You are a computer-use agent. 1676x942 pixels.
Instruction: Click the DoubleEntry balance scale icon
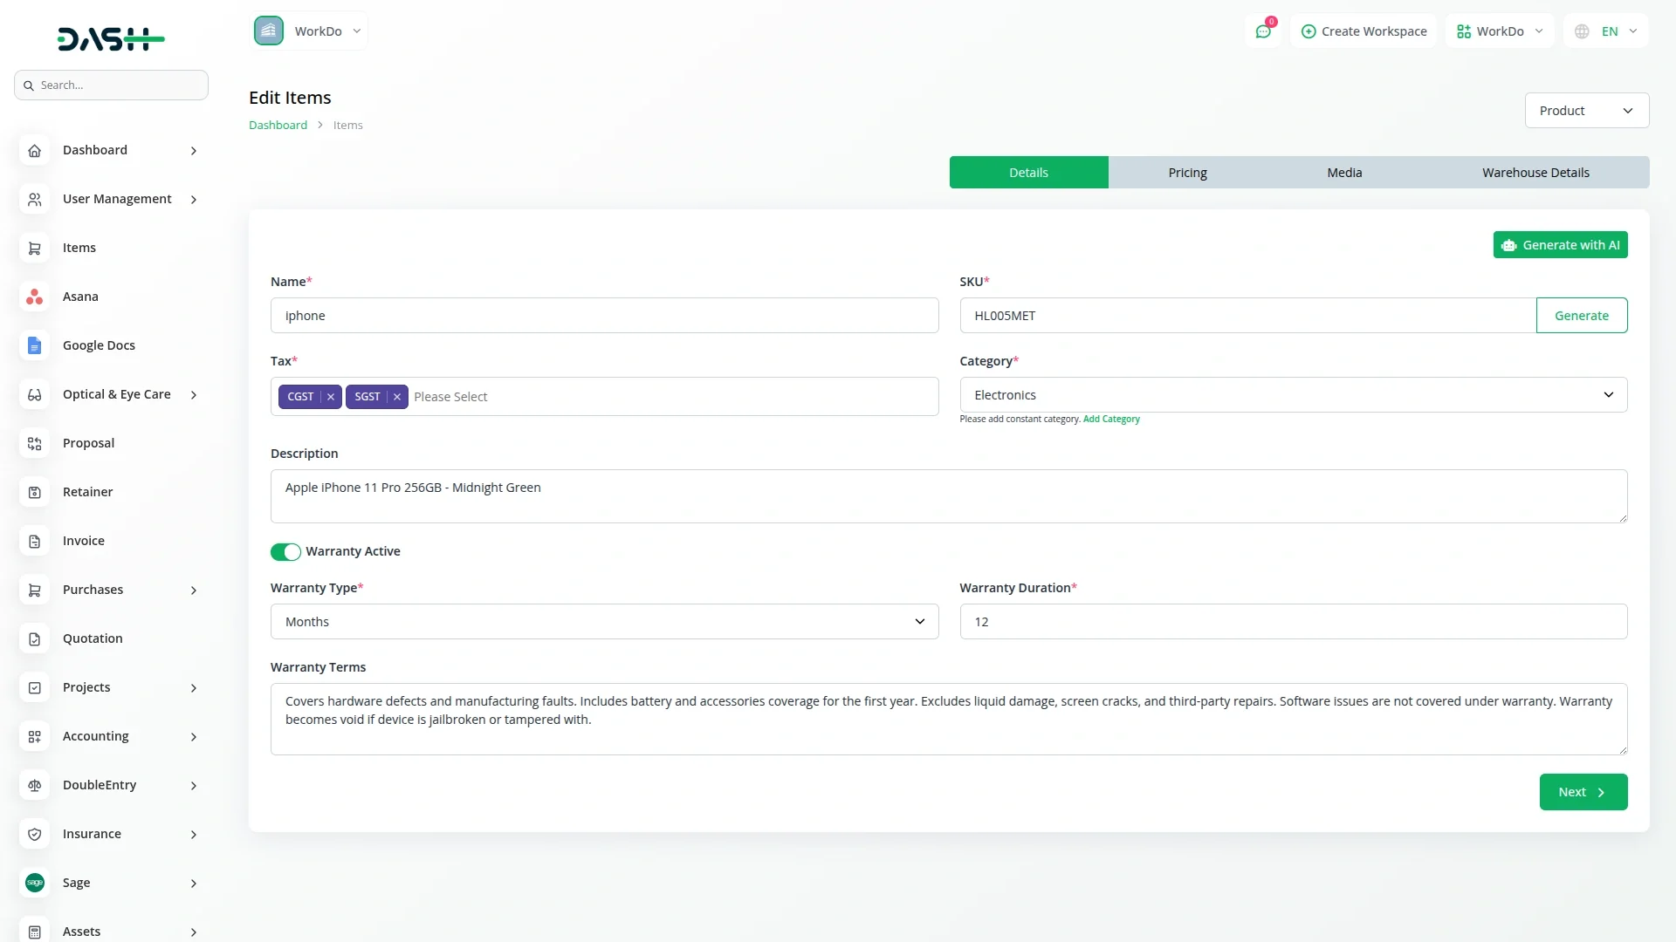(34, 785)
